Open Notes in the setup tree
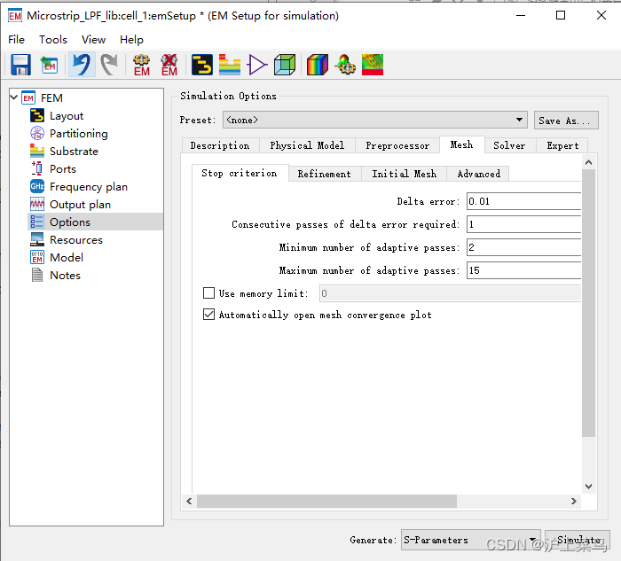 click(65, 276)
